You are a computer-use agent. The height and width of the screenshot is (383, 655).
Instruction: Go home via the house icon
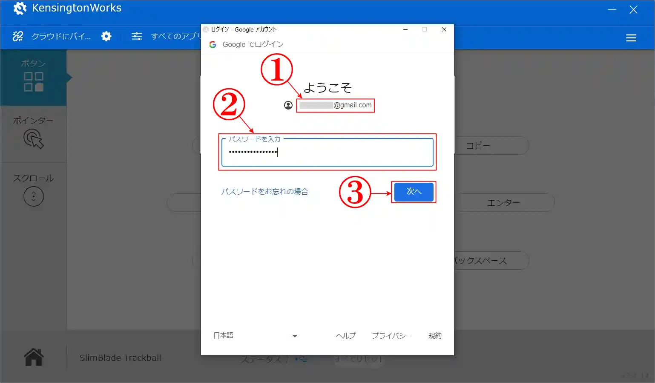point(34,357)
